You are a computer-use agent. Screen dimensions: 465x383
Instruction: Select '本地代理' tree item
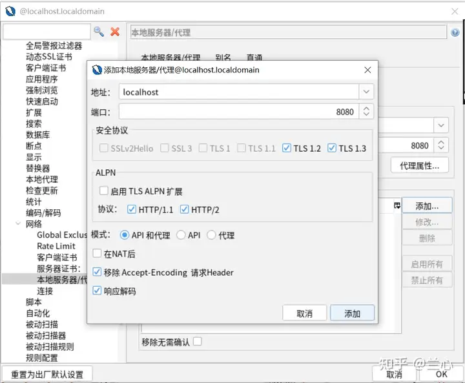(x=42, y=179)
